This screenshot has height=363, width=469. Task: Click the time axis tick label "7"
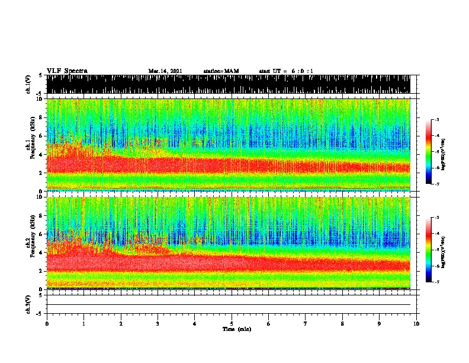tap(306, 324)
